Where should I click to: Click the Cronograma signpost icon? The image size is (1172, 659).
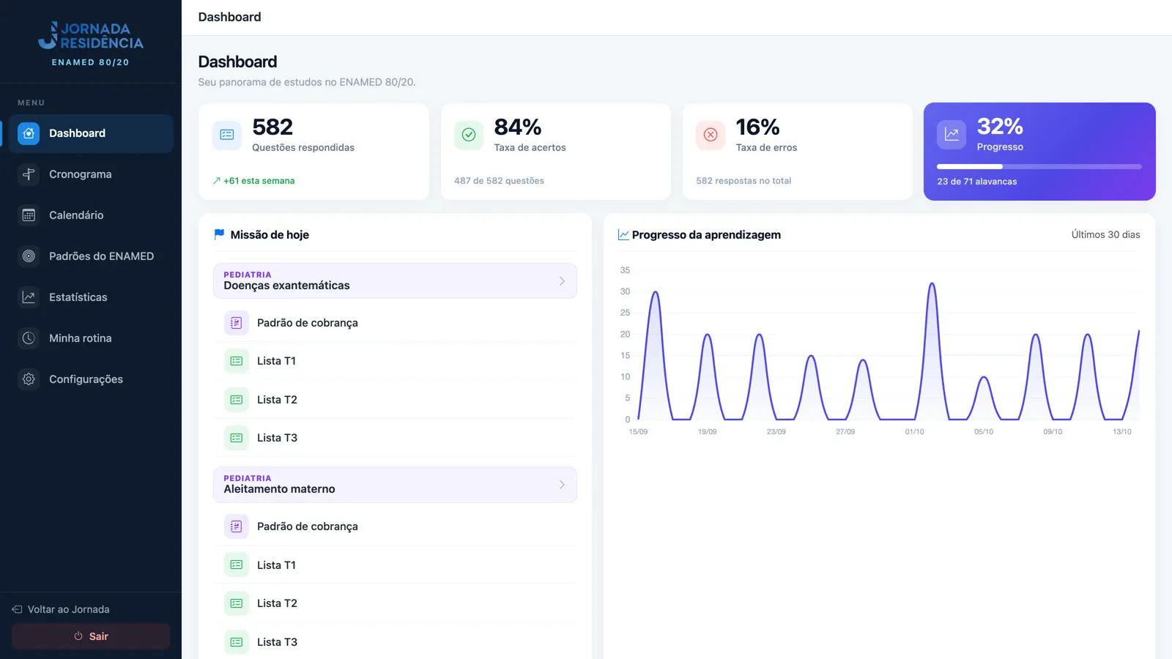29,174
